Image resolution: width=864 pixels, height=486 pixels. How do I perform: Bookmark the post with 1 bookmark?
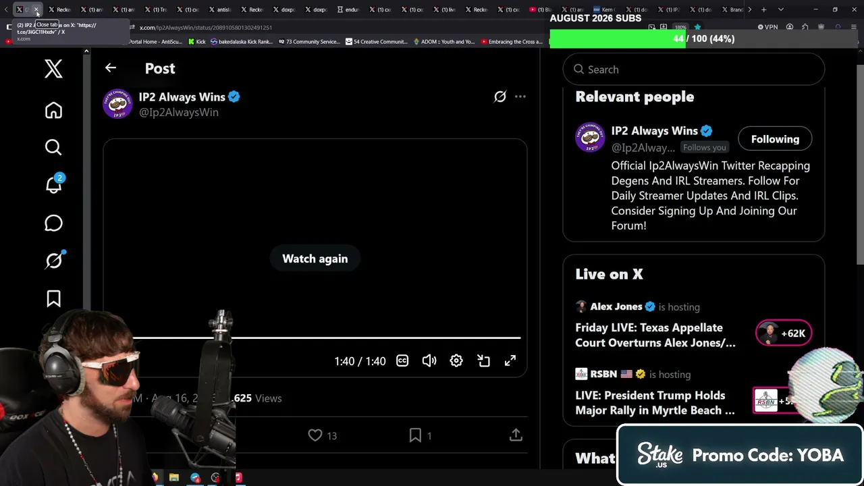tap(420, 435)
